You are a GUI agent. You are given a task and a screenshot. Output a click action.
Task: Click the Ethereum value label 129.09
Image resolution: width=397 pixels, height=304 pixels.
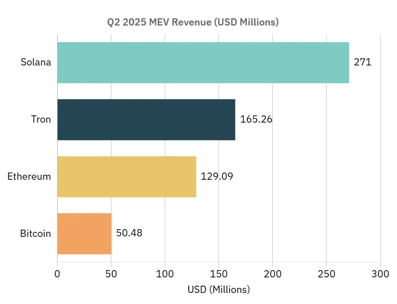click(x=217, y=176)
